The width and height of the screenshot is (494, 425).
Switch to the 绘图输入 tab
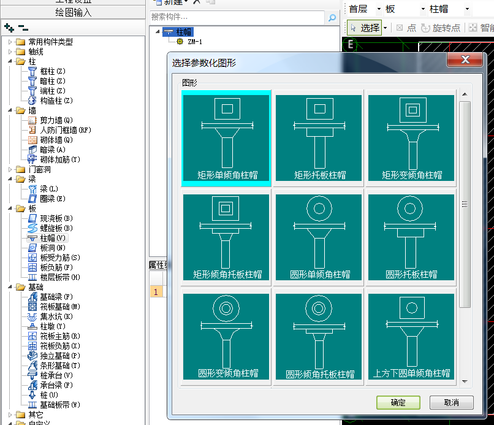point(73,12)
